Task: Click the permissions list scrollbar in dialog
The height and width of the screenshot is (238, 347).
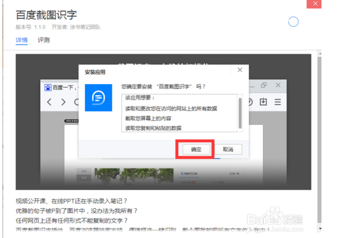Action: click(240, 113)
